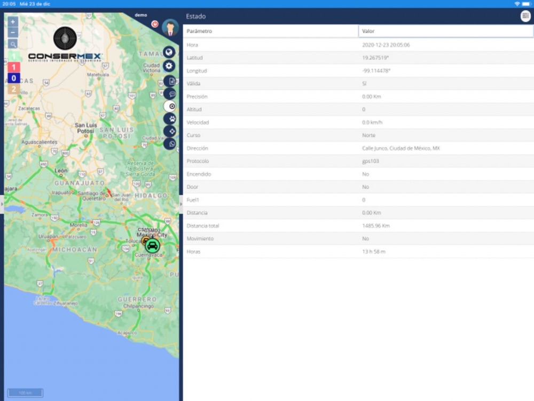Open the chat messages bubble button
534x401 pixels.
tap(171, 94)
